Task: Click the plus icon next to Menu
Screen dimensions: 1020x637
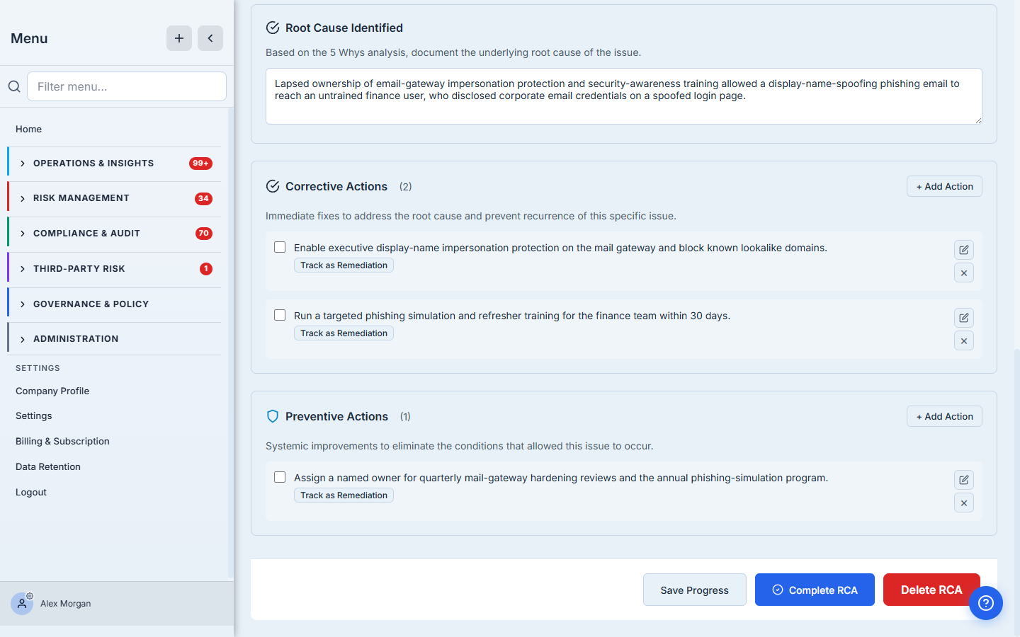Action: click(x=179, y=38)
